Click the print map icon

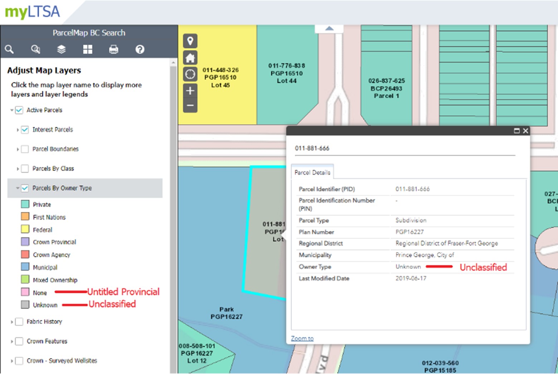[x=114, y=49]
